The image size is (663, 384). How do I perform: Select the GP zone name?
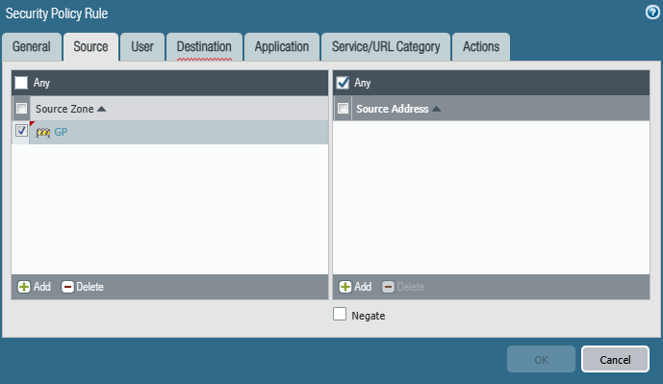61,132
